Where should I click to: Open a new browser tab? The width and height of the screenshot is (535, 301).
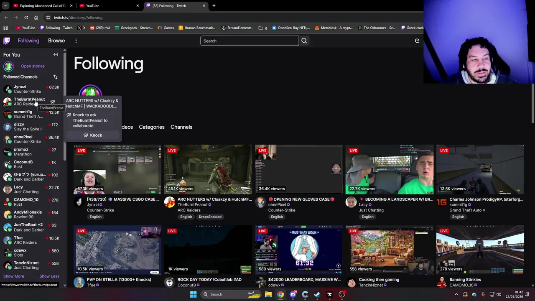214,5
